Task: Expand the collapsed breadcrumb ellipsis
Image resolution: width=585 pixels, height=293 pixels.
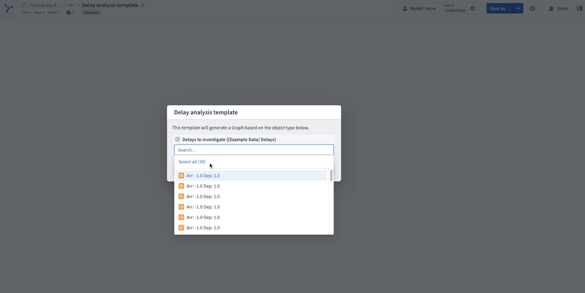Action: 71,5
